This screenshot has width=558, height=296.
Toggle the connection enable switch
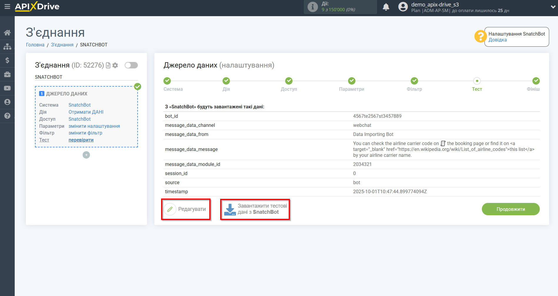[131, 65]
